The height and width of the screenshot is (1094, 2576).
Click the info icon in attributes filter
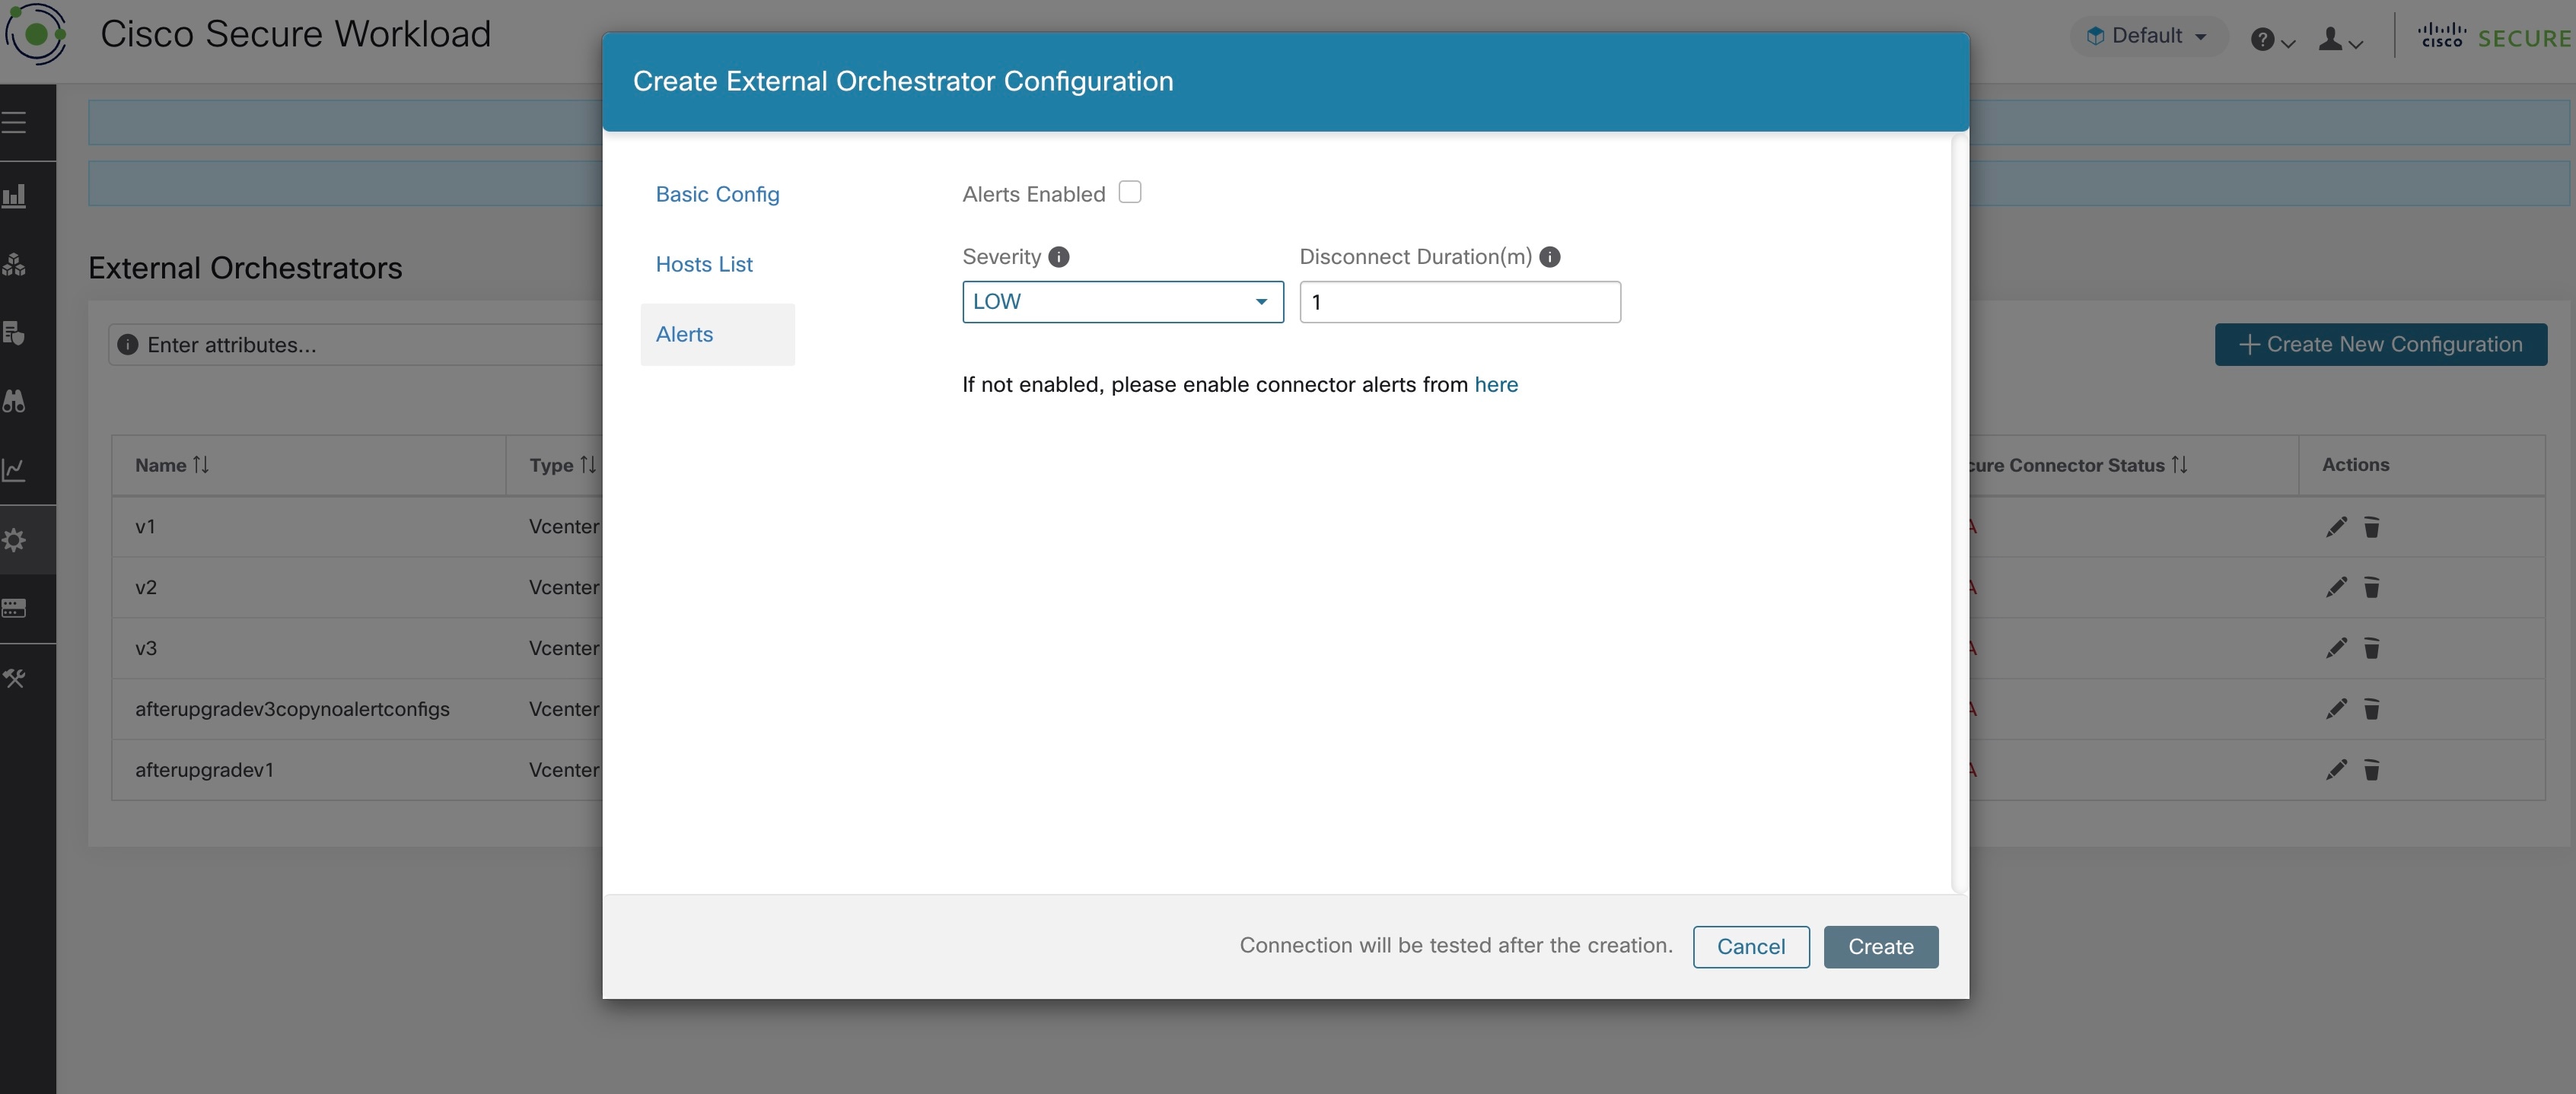(128, 345)
